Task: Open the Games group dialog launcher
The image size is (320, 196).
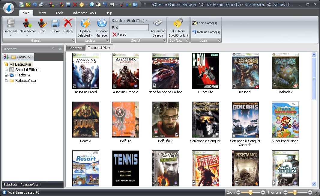Action: click(x=73, y=40)
